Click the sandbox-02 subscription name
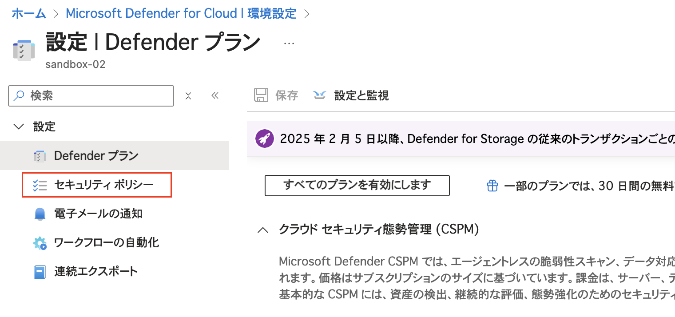This screenshot has height=317, width=675. coord(75,64)
